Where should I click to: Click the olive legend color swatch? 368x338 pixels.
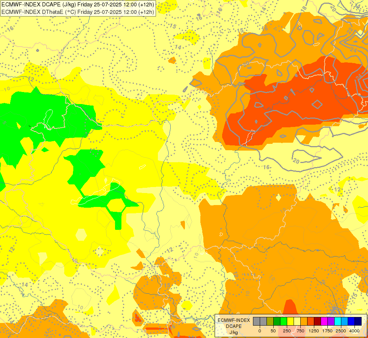coord(270,321)
